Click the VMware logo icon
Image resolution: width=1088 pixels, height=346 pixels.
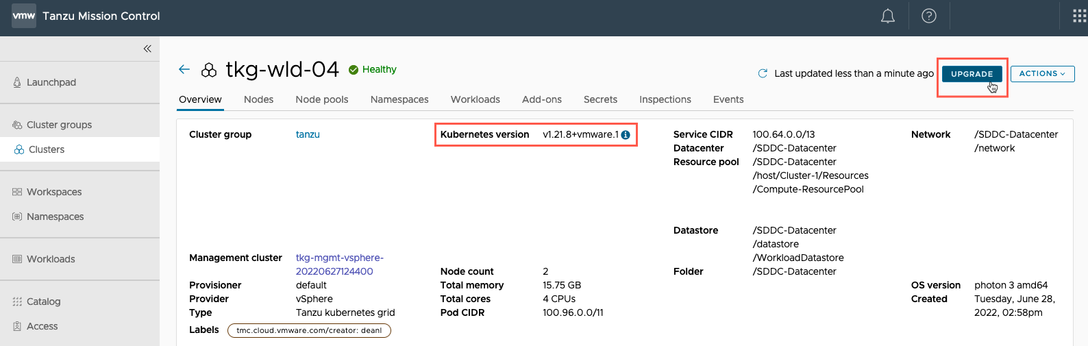24,16
